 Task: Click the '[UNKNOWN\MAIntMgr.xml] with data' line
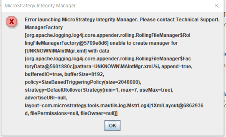[x=67, y=51]
